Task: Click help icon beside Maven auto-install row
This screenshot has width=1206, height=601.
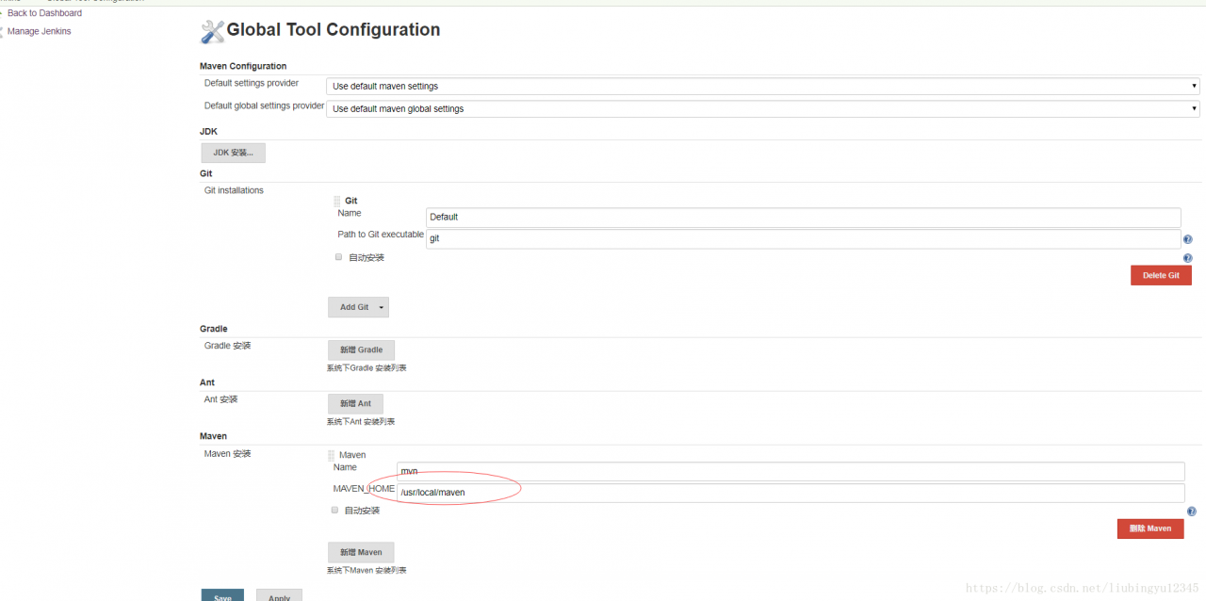Action: [1191, 512]
